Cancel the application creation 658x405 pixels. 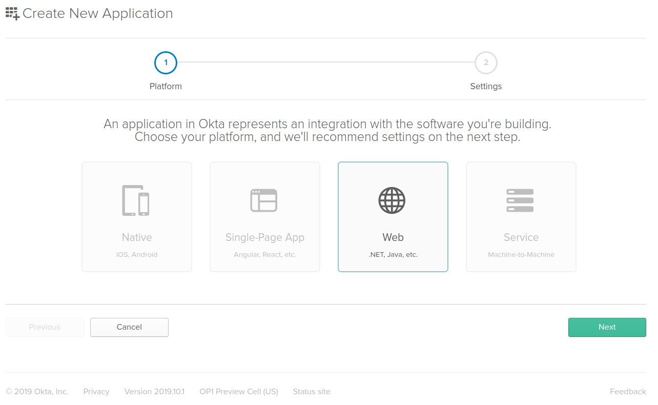coord(129,327)
